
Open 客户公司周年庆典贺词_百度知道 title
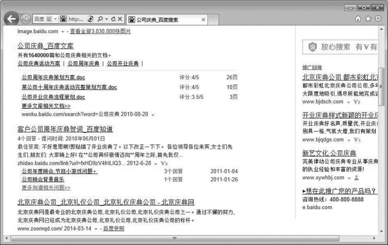tap(65, 129)
